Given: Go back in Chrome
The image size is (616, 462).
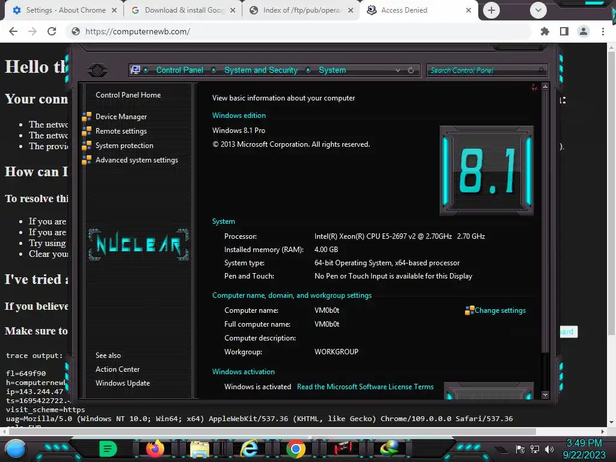Looking at the screenshot, I should (13, 31).
